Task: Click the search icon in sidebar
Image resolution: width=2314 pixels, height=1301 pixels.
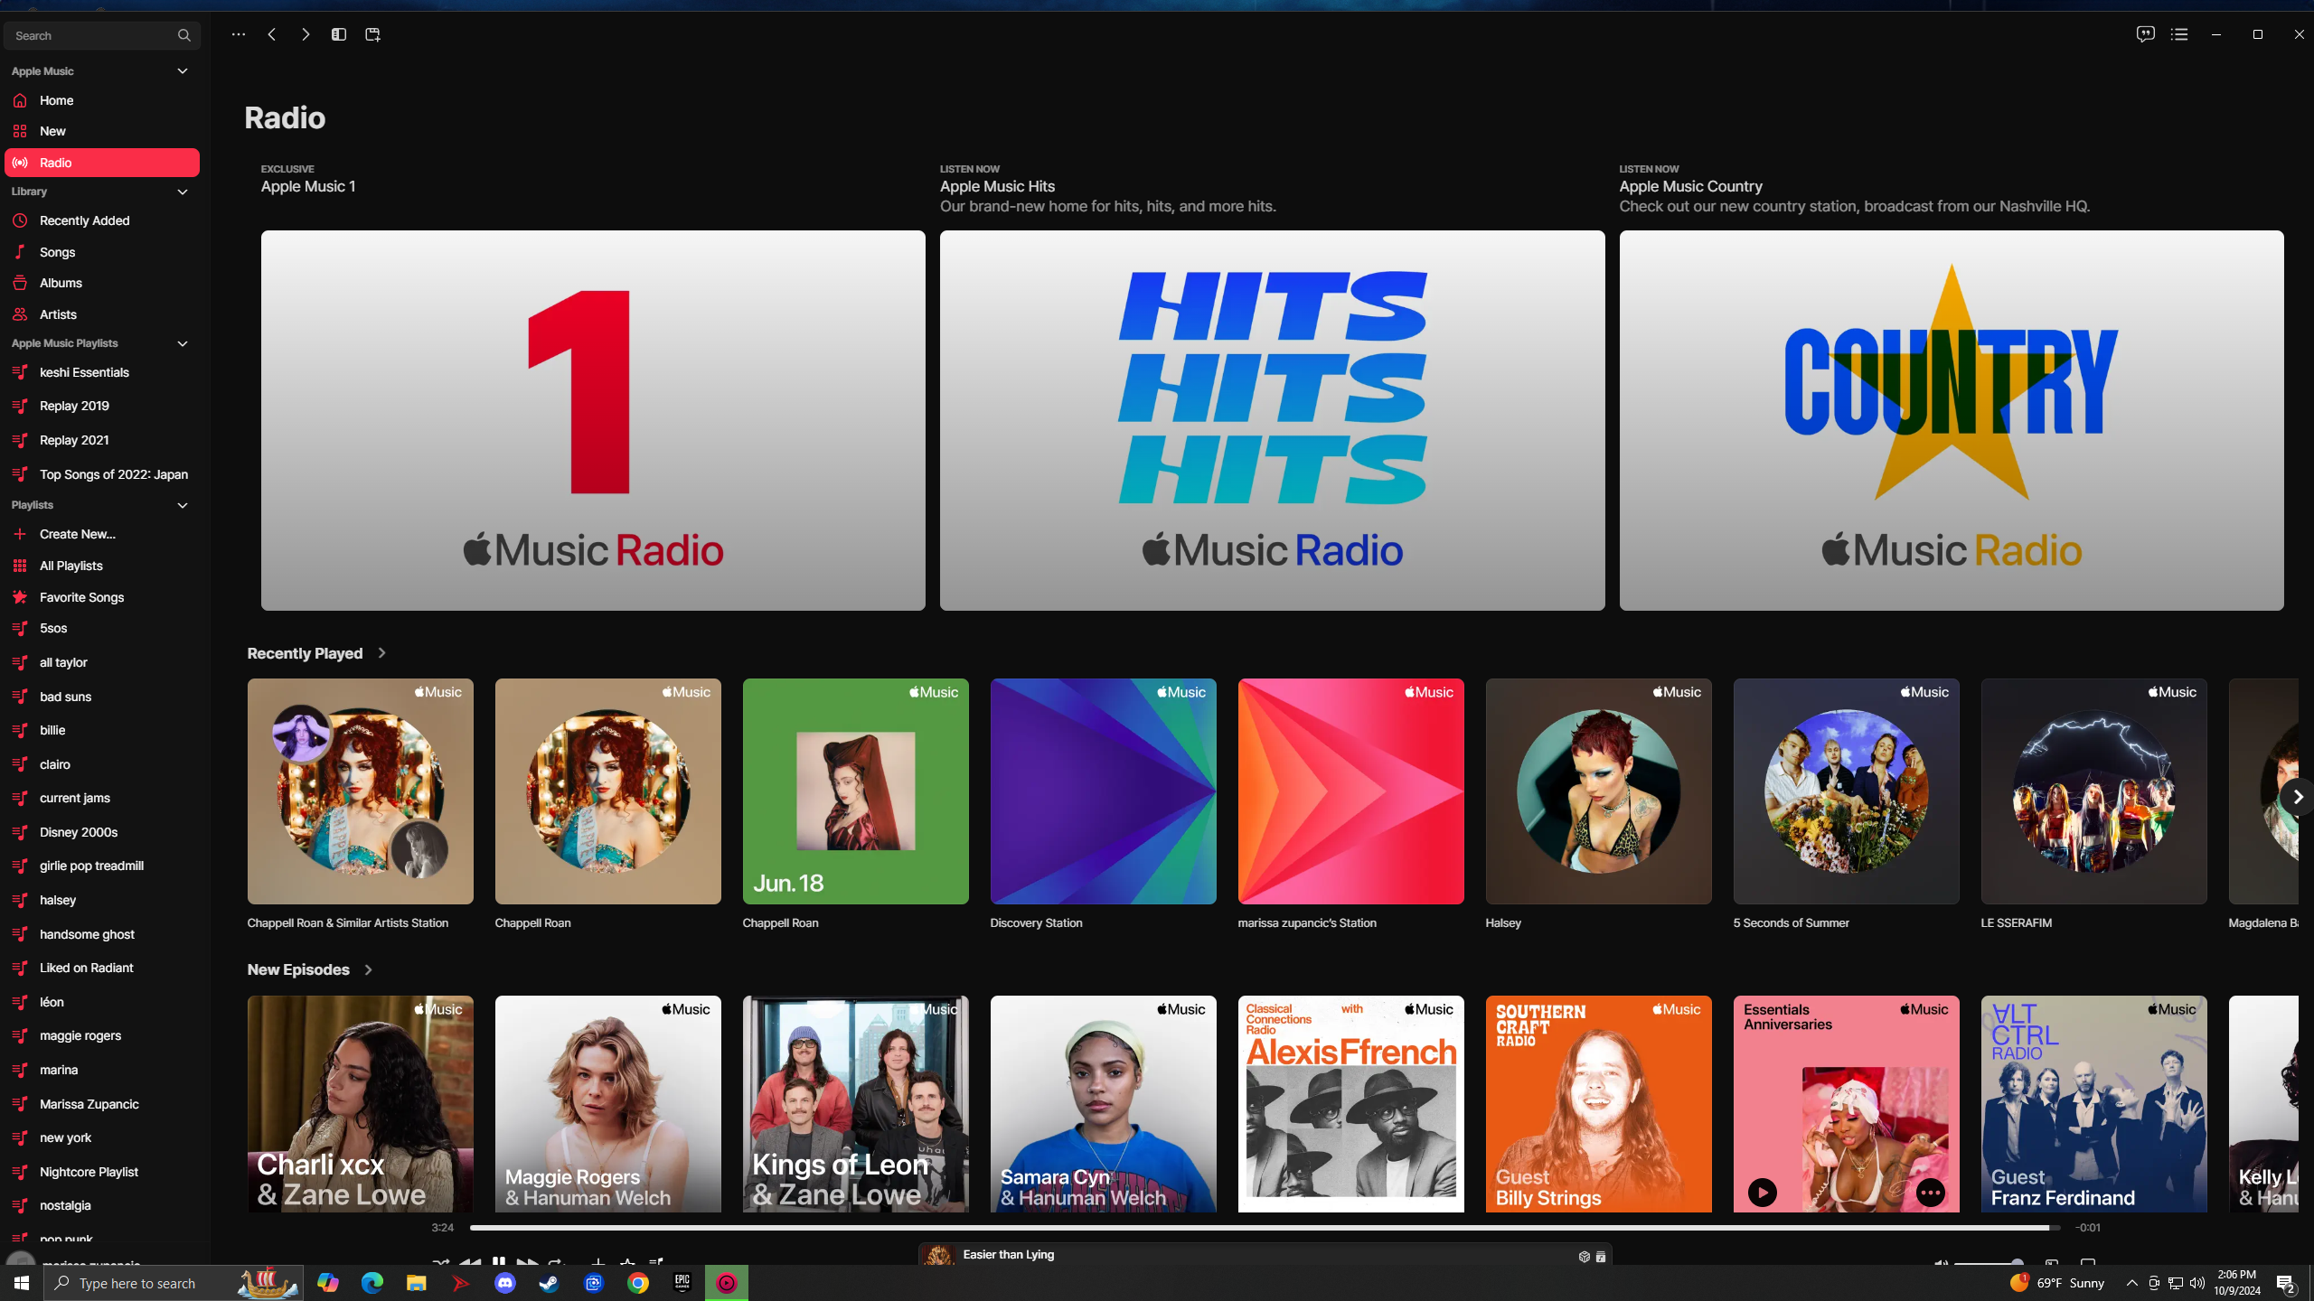Action: tap(184, 33)
